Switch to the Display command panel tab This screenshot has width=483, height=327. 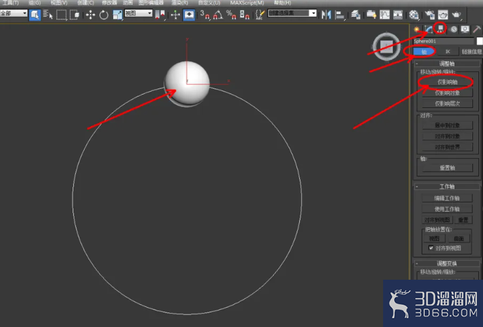point(465,29)
